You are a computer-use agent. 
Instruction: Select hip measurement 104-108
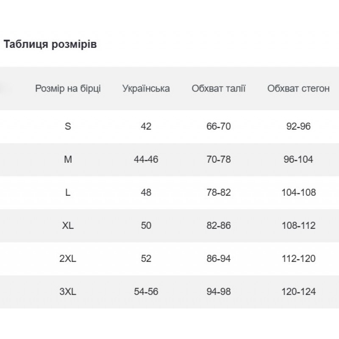(298, 192)
